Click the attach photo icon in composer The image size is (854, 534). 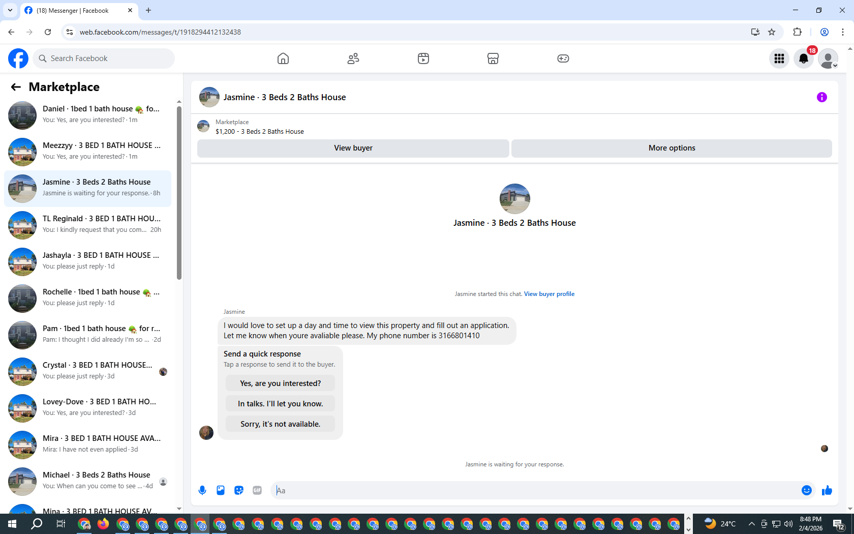(x=221, y=490)
